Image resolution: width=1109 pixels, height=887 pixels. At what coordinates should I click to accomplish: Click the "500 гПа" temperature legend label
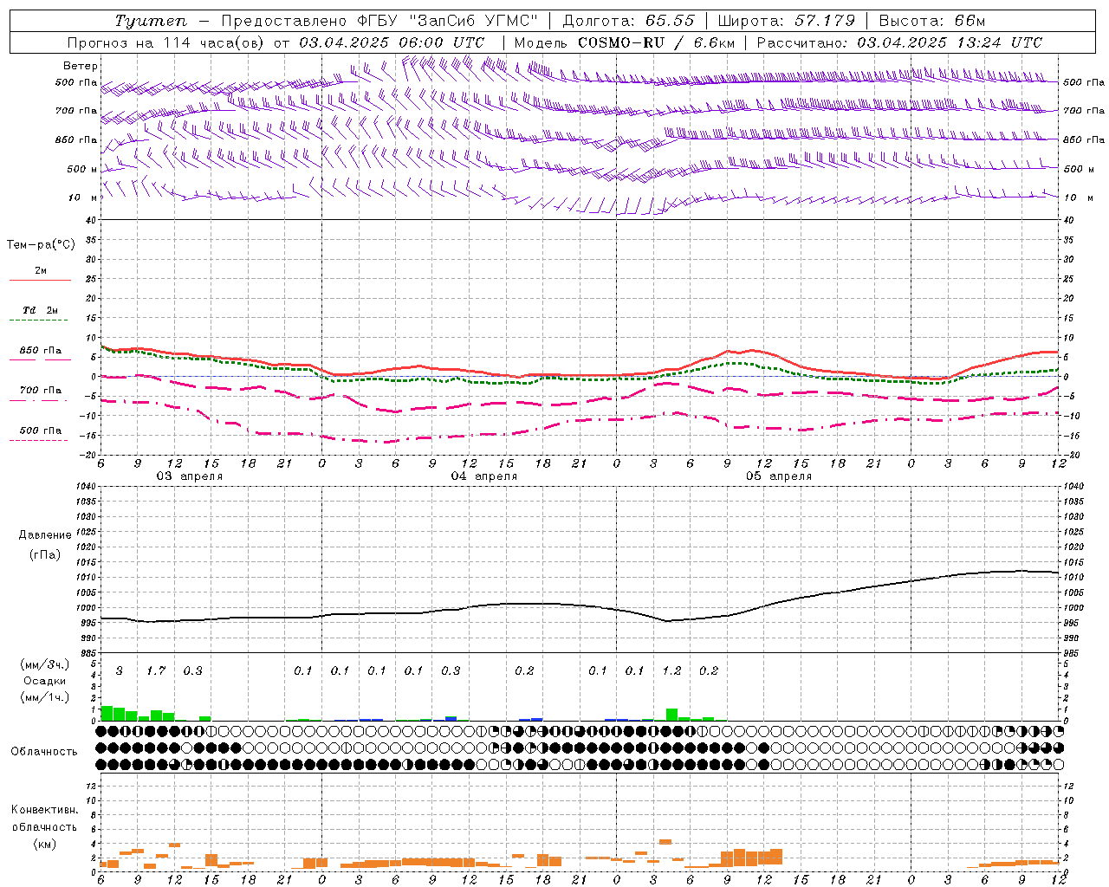click(x=41, y=431)
